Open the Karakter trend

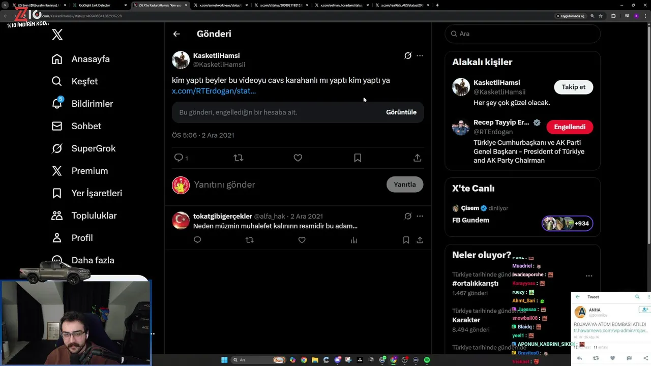[x=466, y=320]
